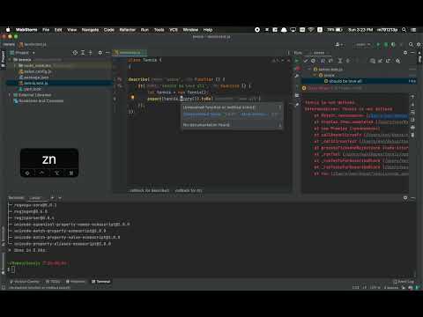Click the stop (red) button in Run panel
The width and height of the screenshot is (423, 317).
[x=297, y=69]
